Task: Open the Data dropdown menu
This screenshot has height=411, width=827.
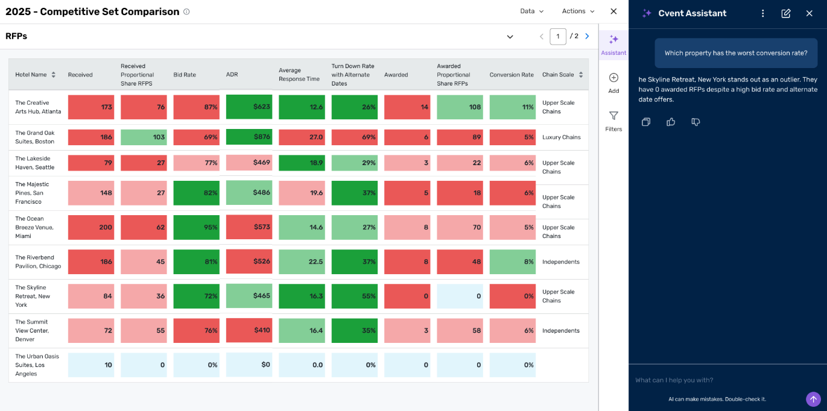Action: tap(532, 11)
